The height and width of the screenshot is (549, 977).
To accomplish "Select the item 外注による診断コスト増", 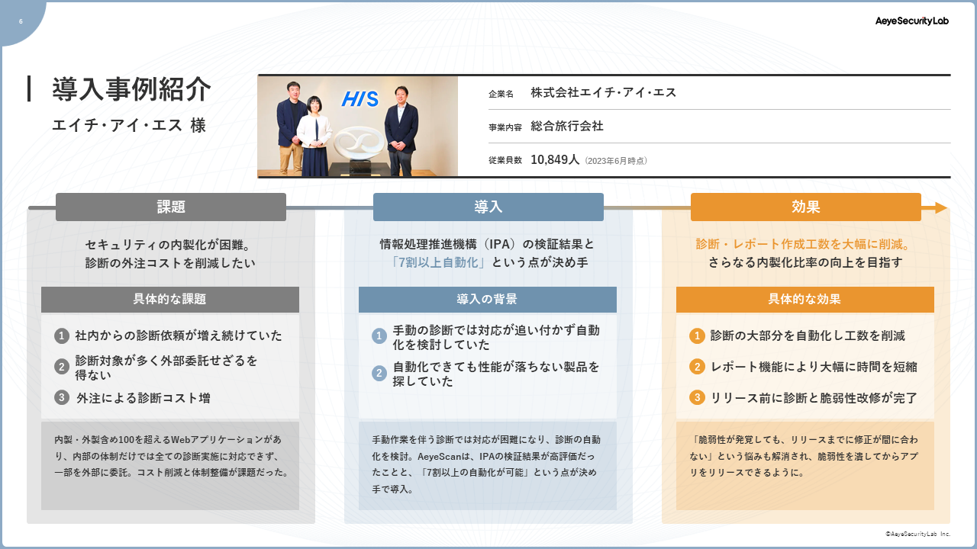I will (x=143, y=398).
